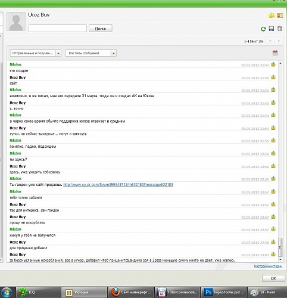Click the message "ты здесь?"

coord(18,159)
